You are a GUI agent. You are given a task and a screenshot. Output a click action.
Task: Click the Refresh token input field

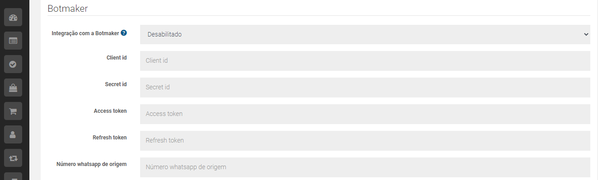(365, 140)
